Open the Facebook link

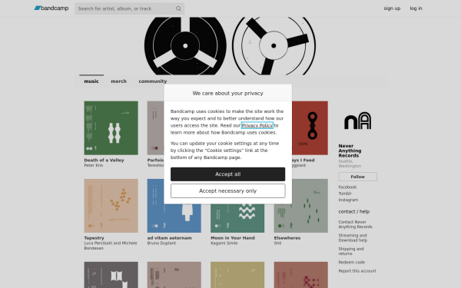347,187
